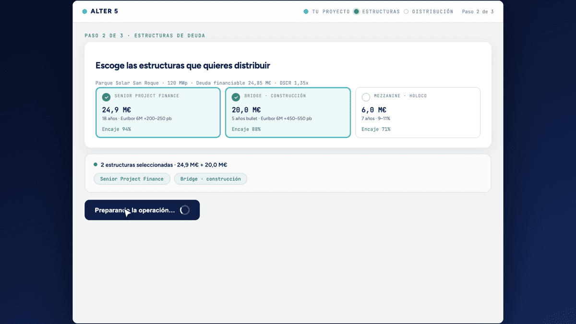The height and width of the screenshot is (324, 576).
Task: Click the Distribución step indicator circle
Action: tap(406, 12)
